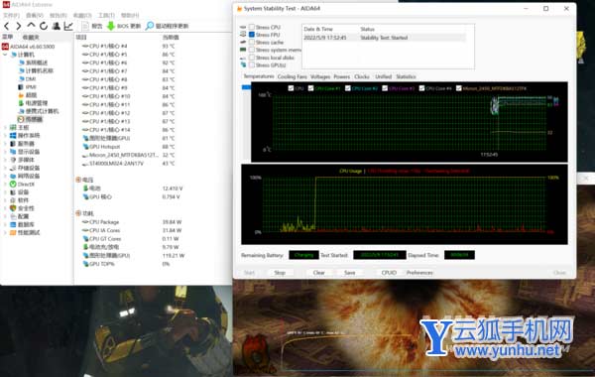Click the back navigation arrow in AIDA64 toolbar
The image size is (595, 377).
tap(7, 26)
